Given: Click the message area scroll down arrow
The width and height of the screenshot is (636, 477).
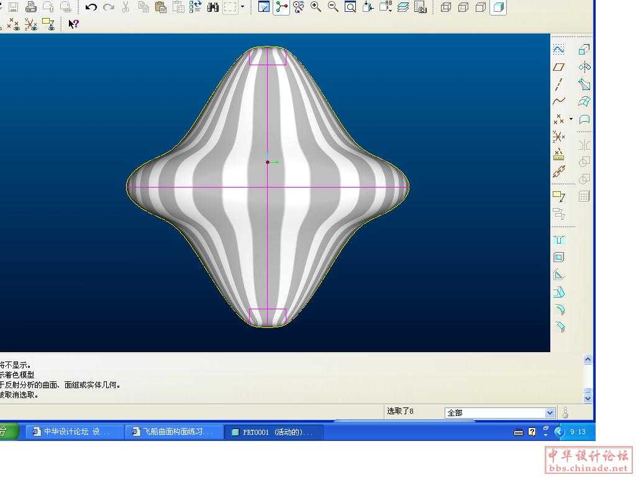Looking at the screenshot, I should point(588,398).
